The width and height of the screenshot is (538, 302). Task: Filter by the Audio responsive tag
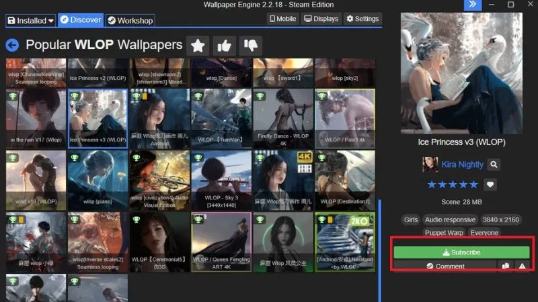tap(451, 219)
